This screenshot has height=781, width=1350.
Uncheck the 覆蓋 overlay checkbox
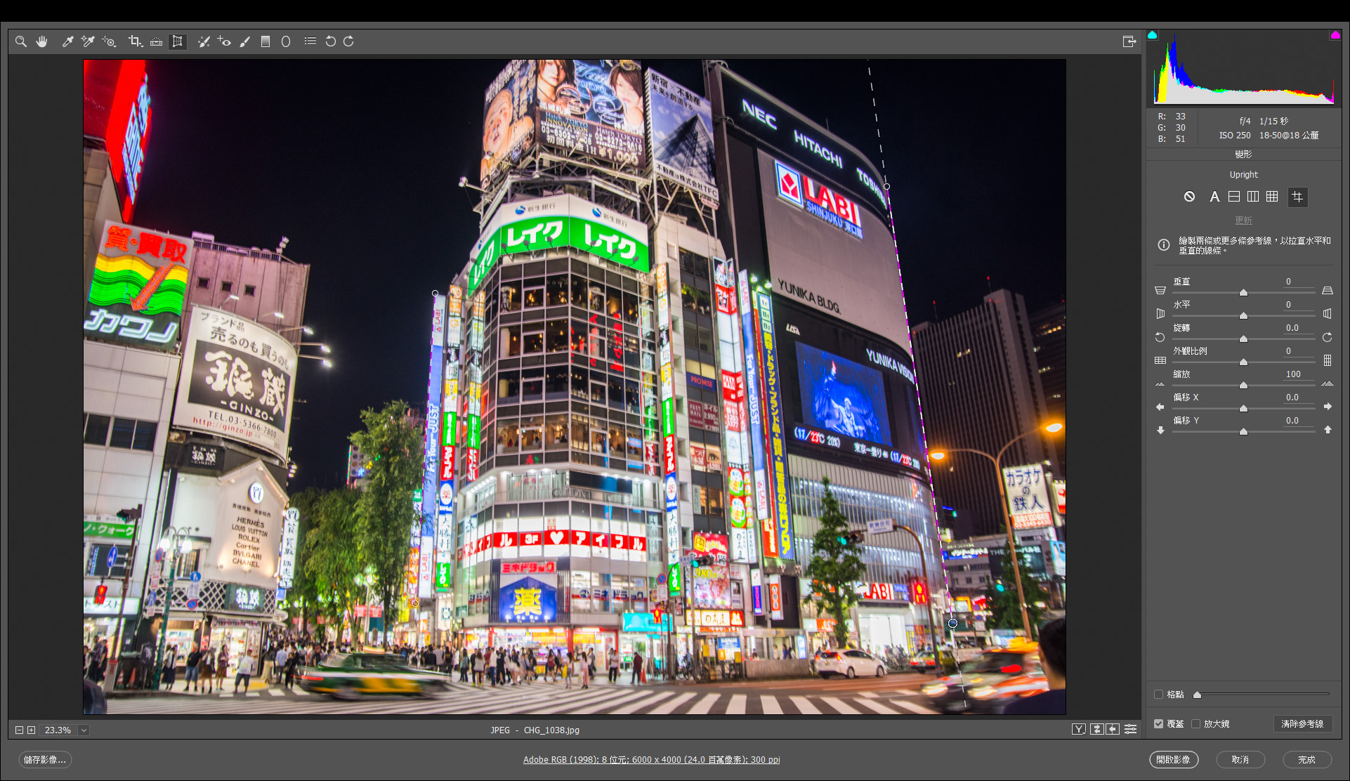(1158, 723)
